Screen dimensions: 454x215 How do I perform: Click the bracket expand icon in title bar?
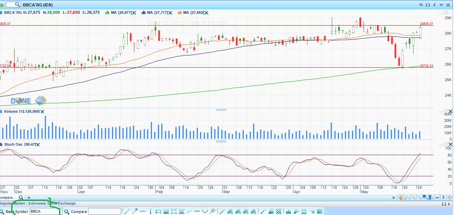pyautogui.click(x=428, y=5)
